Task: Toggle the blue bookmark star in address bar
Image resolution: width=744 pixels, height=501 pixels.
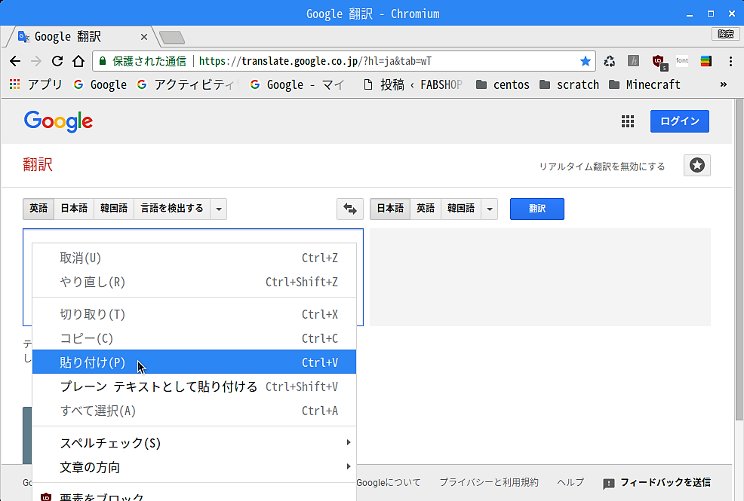Action: pos(585,61)
